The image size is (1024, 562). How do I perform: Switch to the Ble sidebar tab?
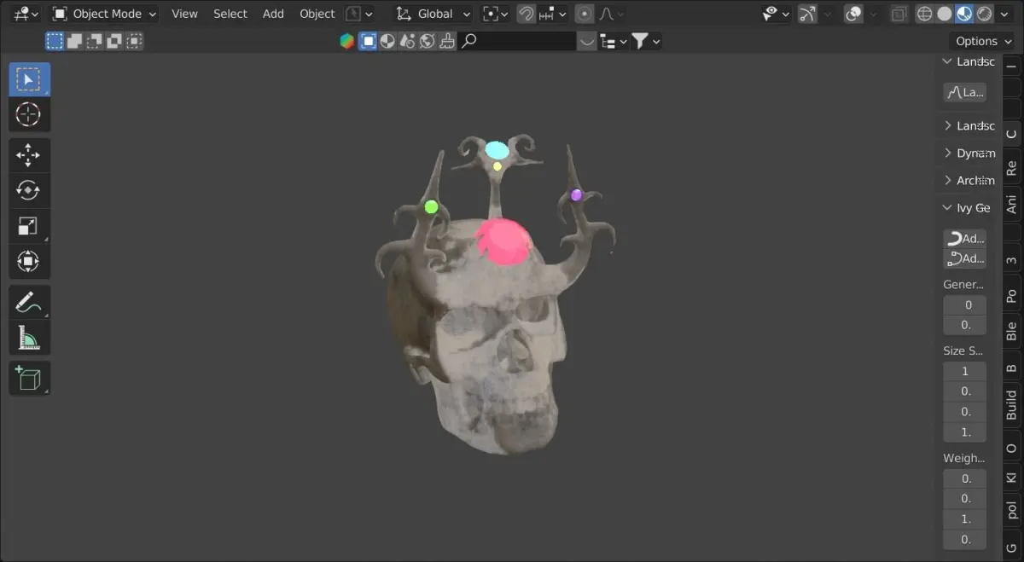(x=1012, y=332)
